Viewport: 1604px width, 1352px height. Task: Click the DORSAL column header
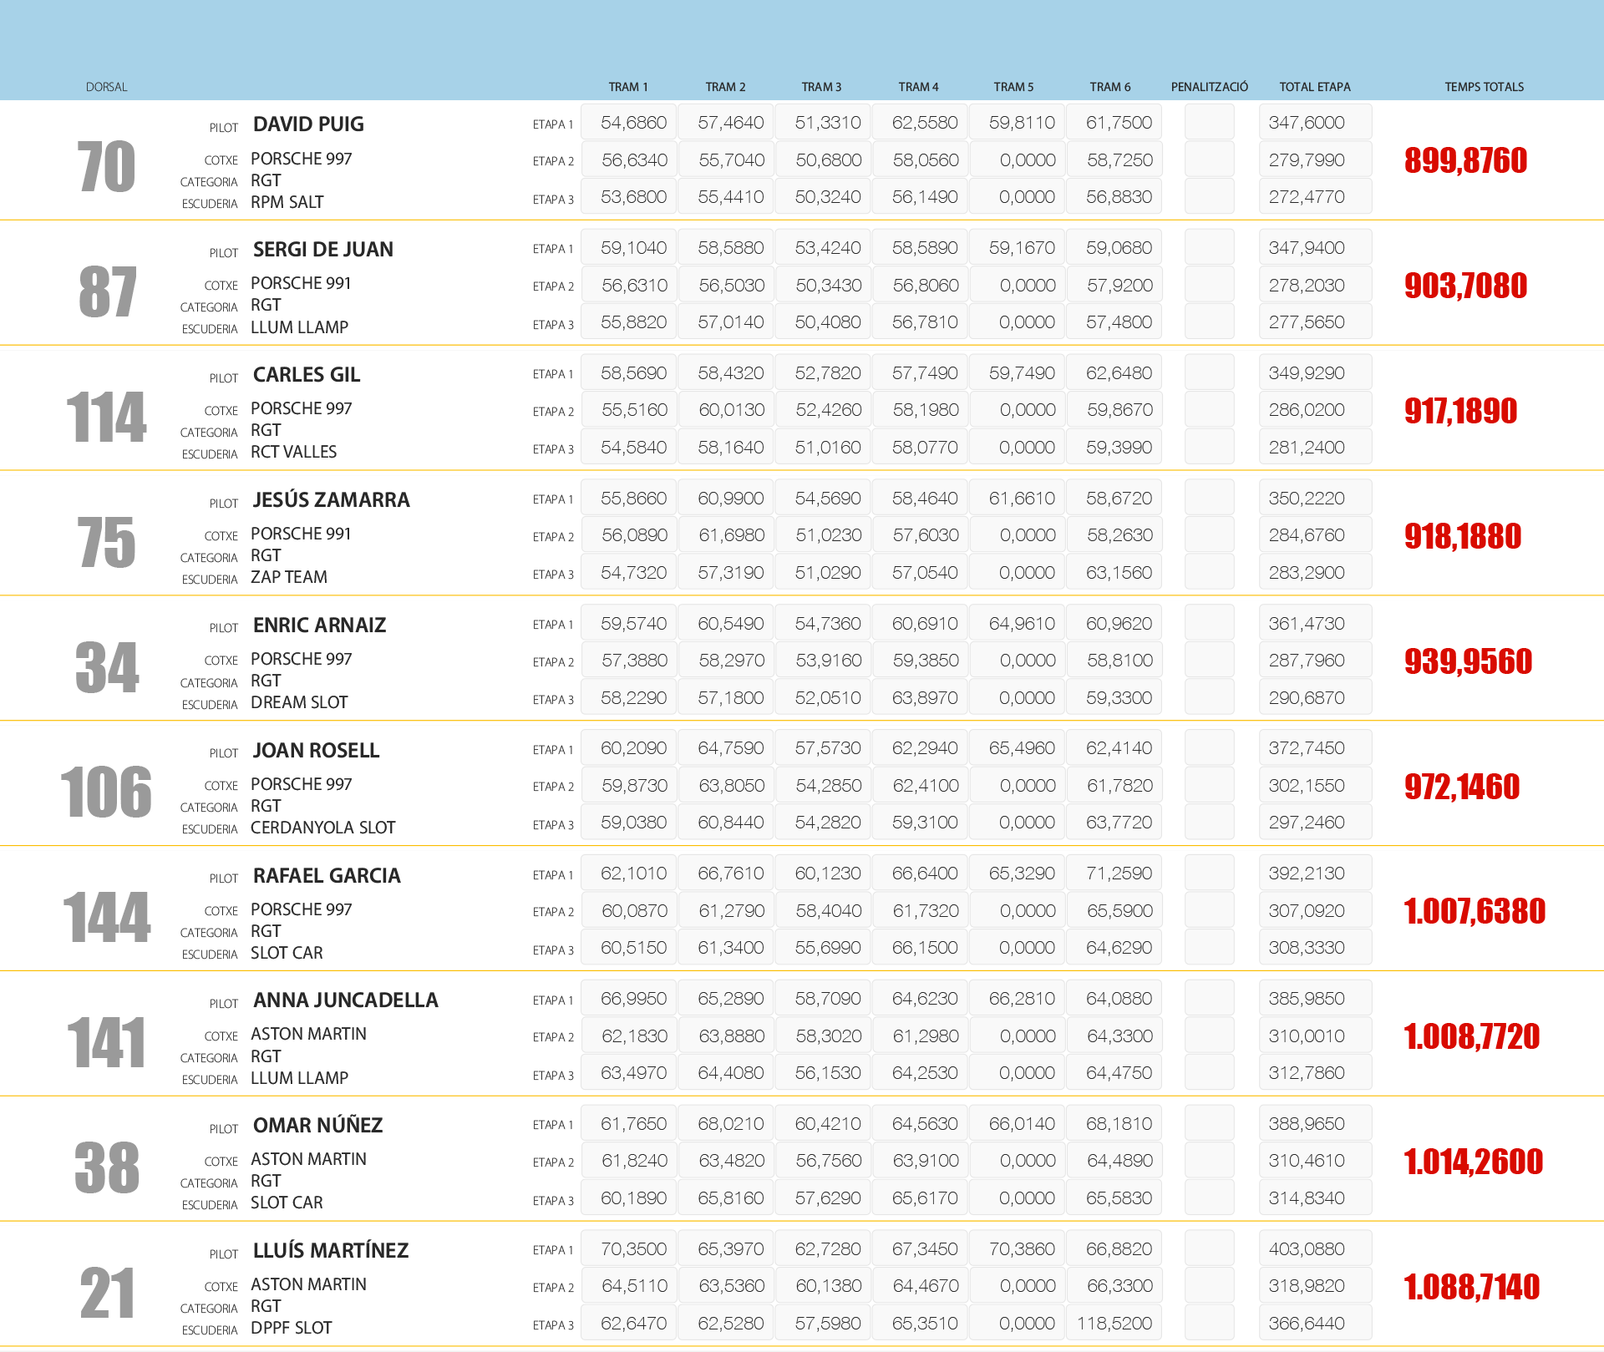tap(106, 87)
